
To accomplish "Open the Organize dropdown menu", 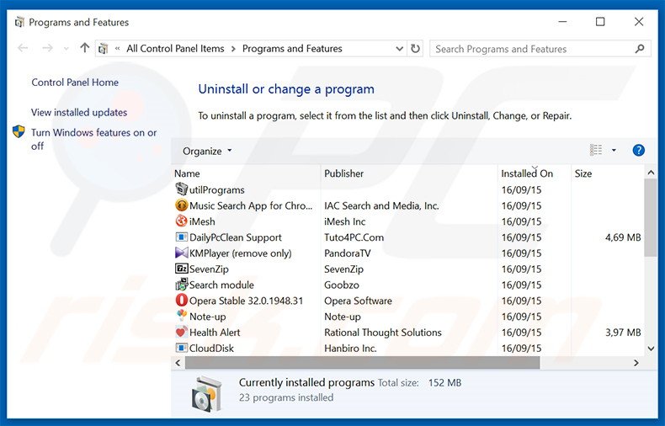I will 207,151.
